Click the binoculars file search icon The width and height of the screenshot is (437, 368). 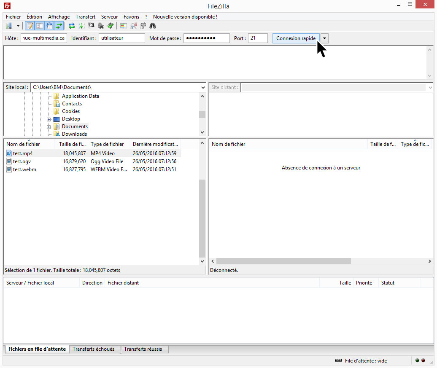(x=153, y=26)
